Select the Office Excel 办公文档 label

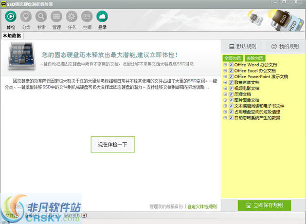pos(255,70)
